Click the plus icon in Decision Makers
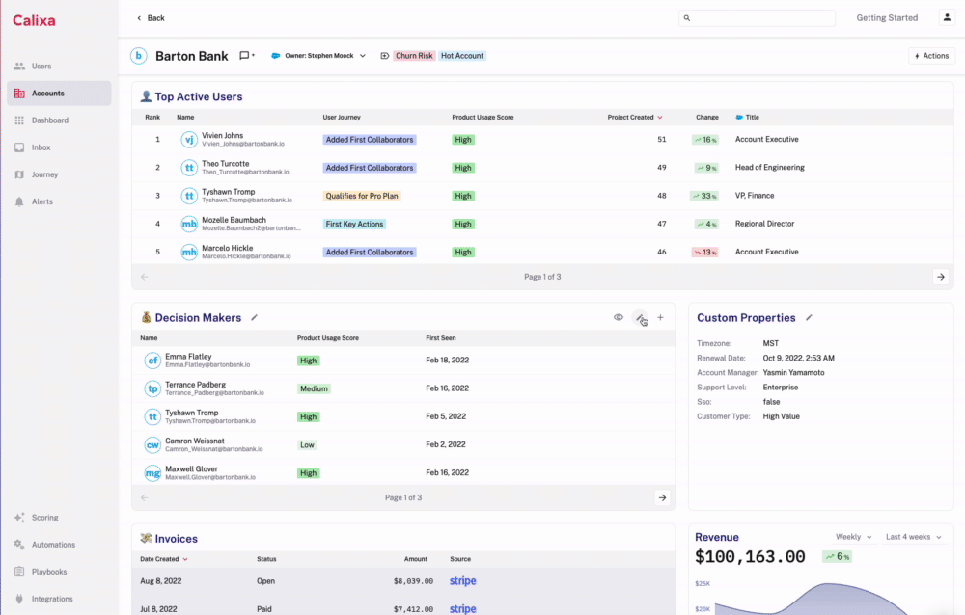This screenshot has height=615, width=965. (x=660, y=317)
